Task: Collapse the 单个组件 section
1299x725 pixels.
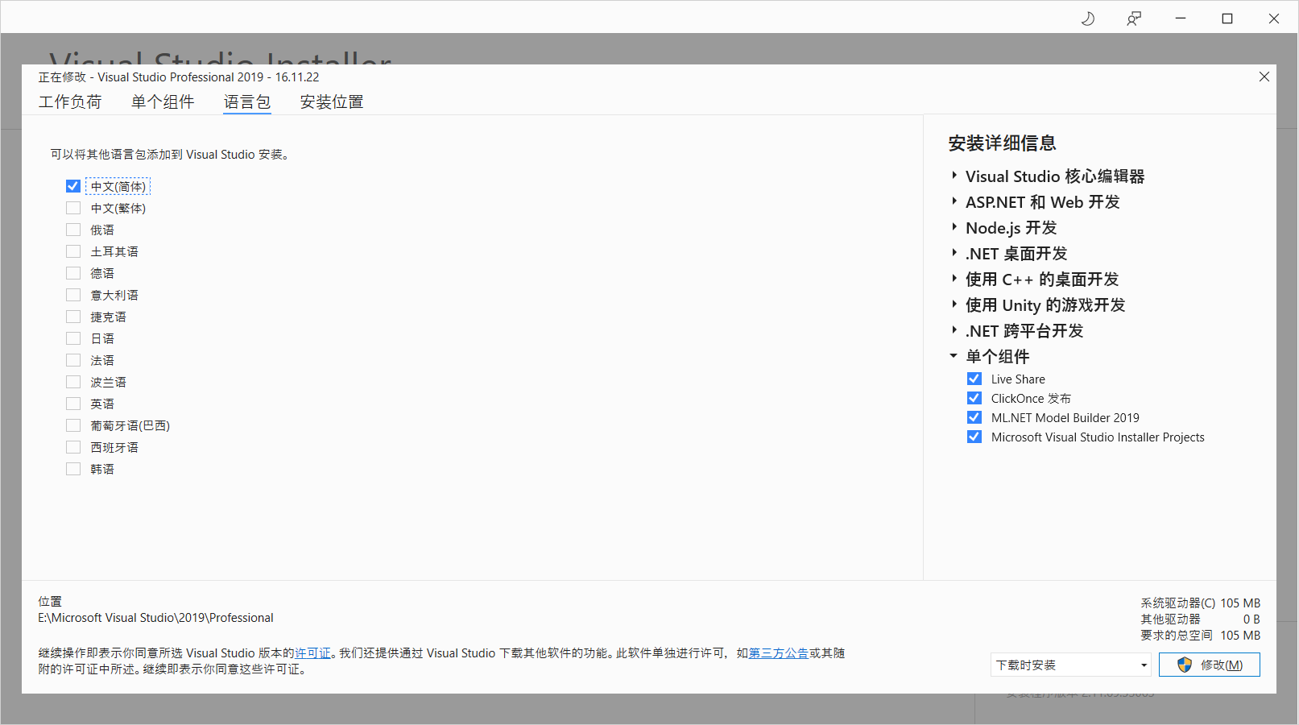Action: [x=954, y=356]
